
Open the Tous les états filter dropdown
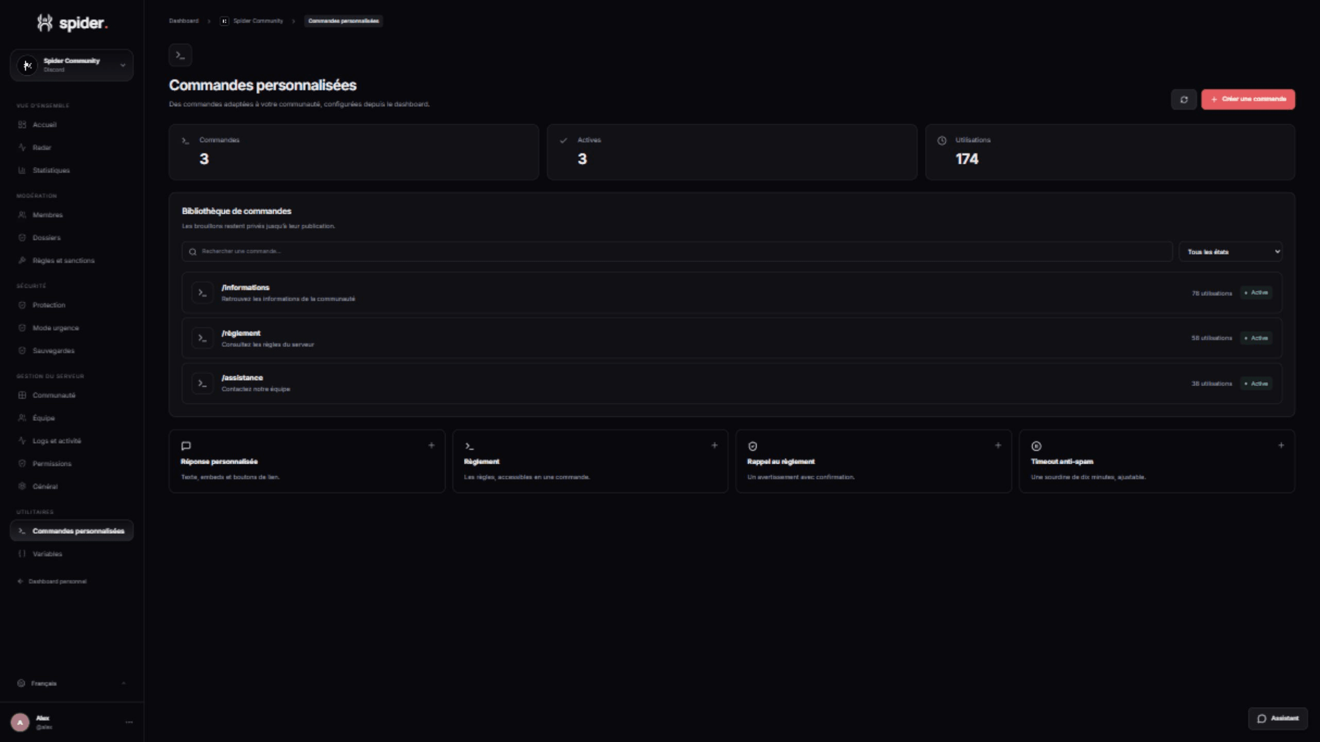tap(1231, 251)
